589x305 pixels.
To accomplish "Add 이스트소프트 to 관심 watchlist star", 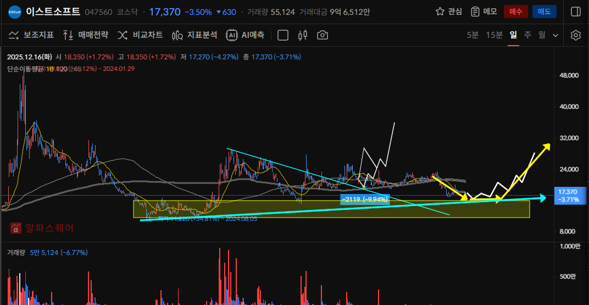I will click(448, 12).
